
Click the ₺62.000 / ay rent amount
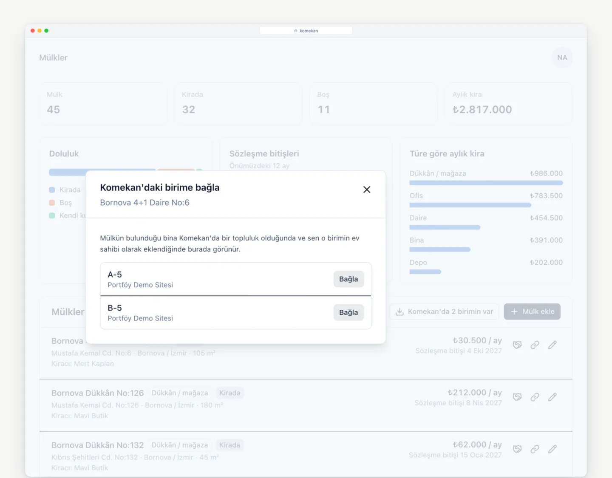coord(477,444)
